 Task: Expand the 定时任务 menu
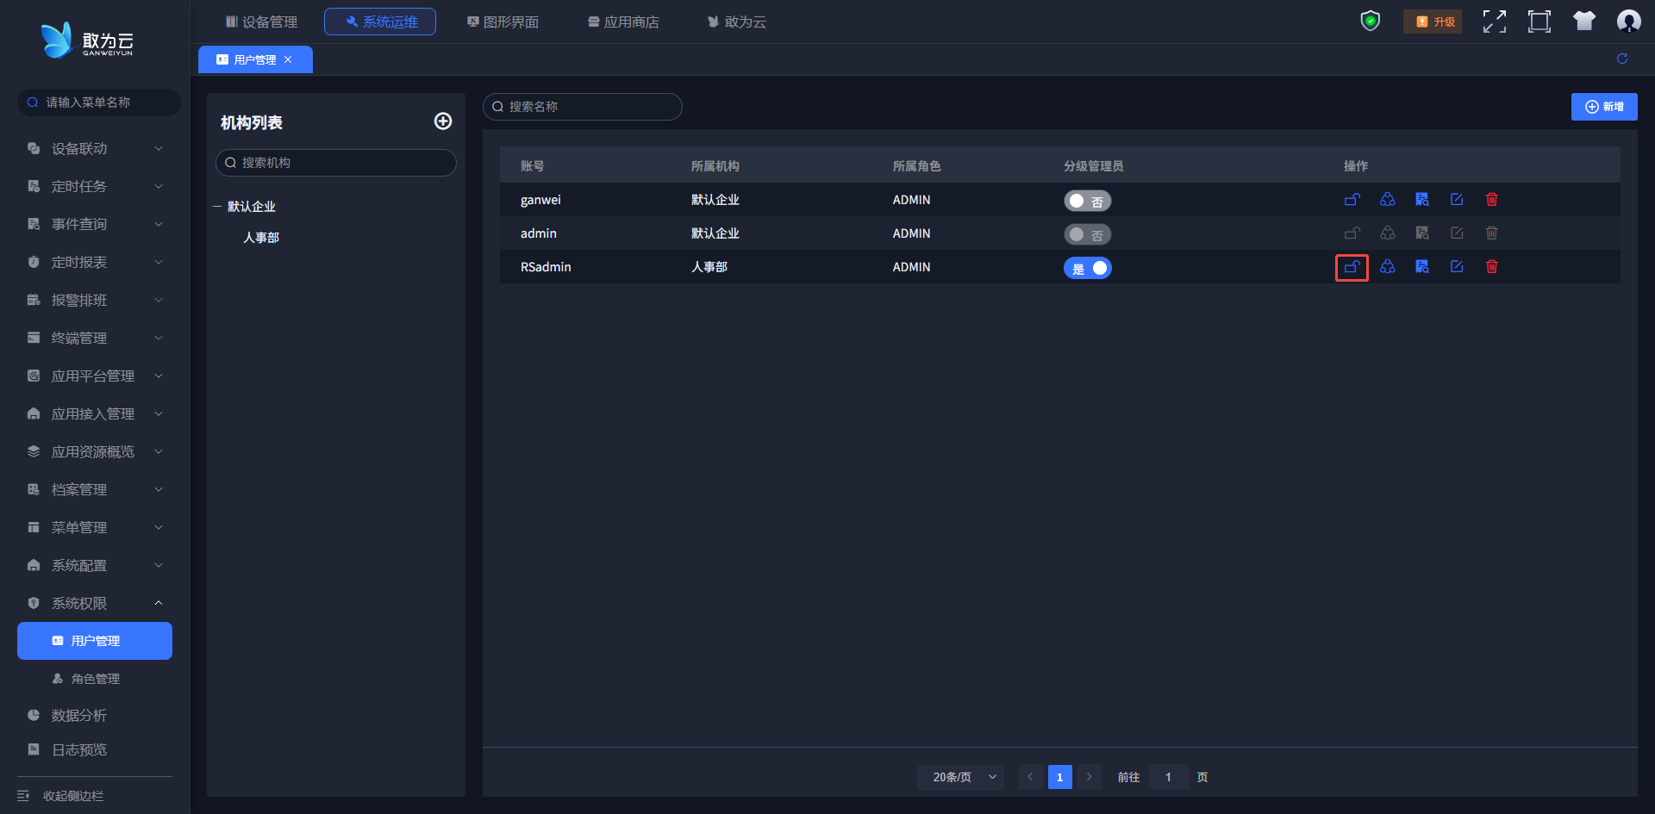(95, 187)
